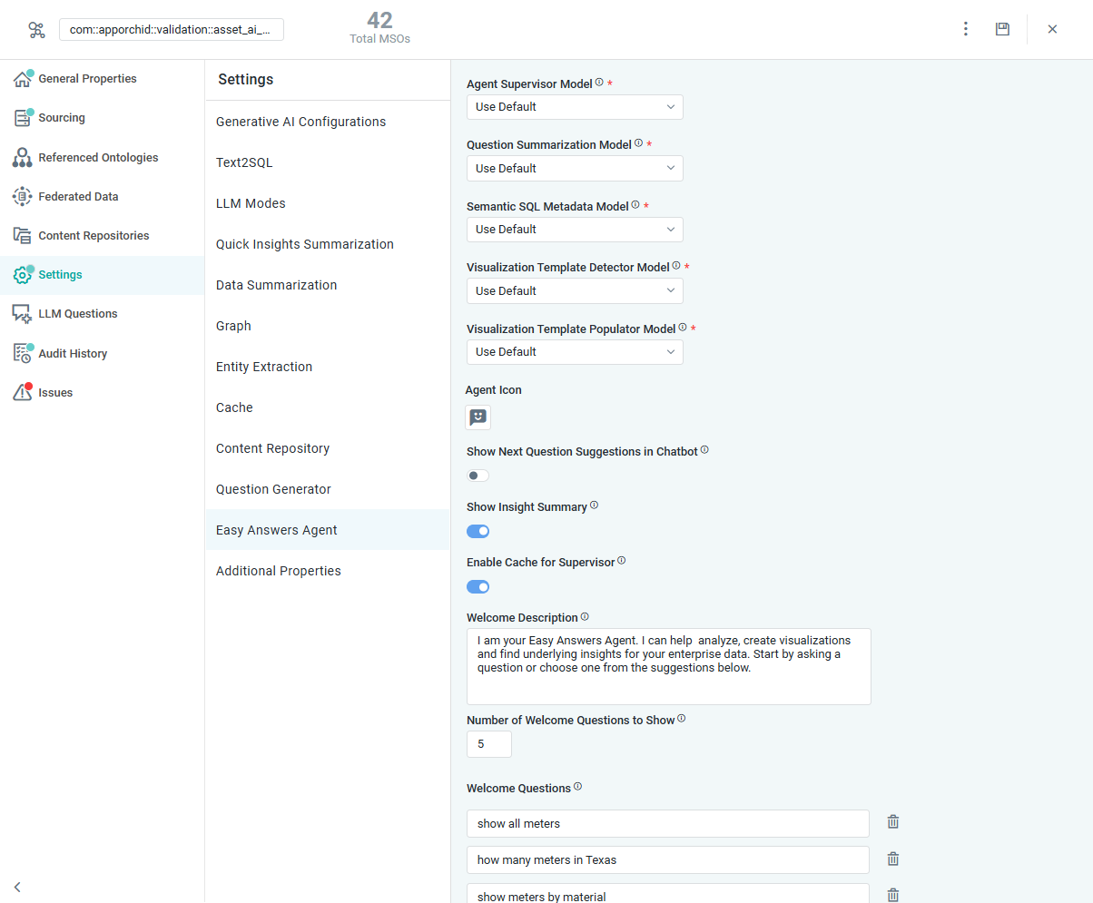
Task: Select Generative AI Configurations in settings list
Action: pos(300,122)
